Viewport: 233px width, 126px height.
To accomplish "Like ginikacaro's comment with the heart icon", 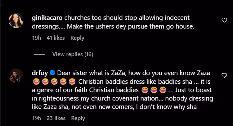I will pyautogui.click(x=224, y=20).
